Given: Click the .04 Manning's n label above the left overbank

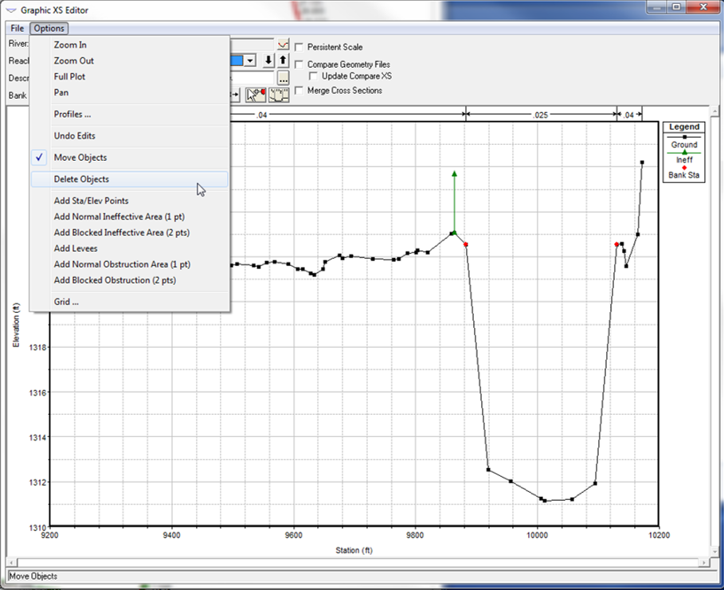Looking at the screenshot, I should [x=262, y=115].
